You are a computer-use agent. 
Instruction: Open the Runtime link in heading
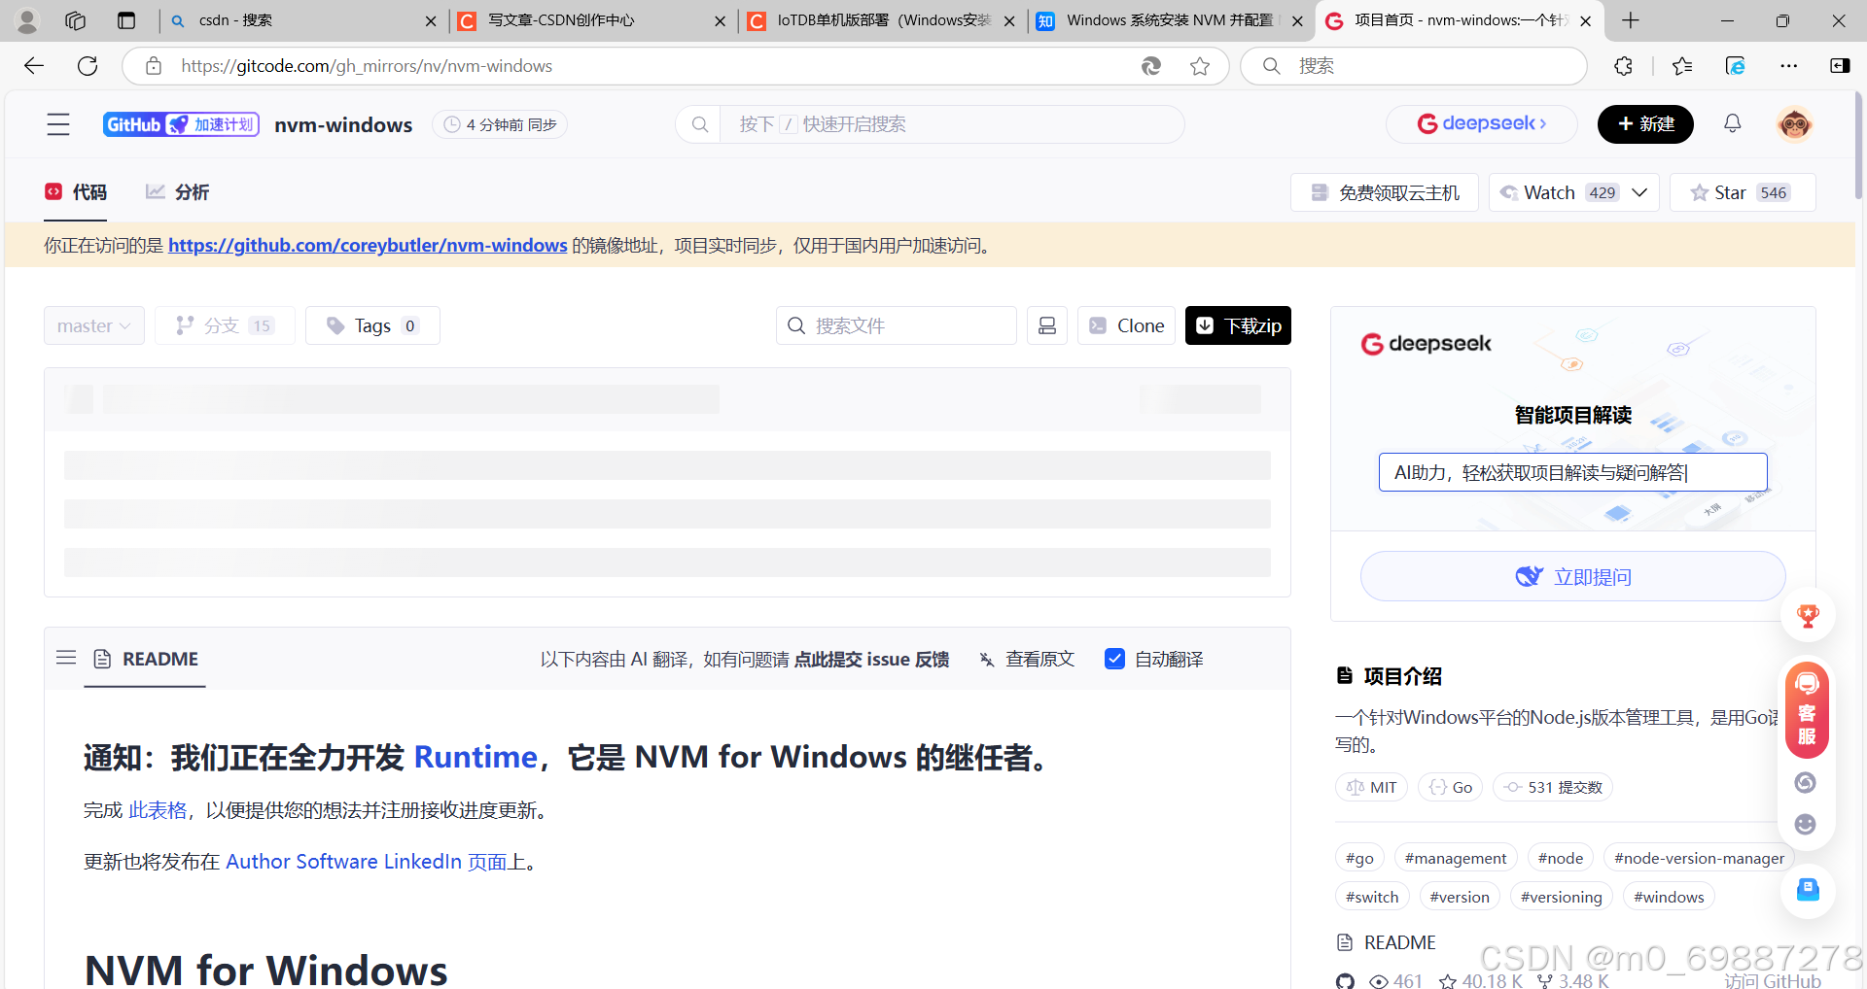point(476,757)
